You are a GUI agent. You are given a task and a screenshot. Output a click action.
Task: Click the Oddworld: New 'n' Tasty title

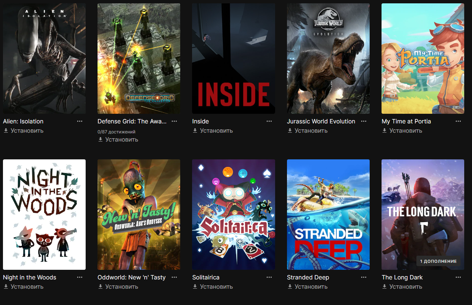point(132,277)
